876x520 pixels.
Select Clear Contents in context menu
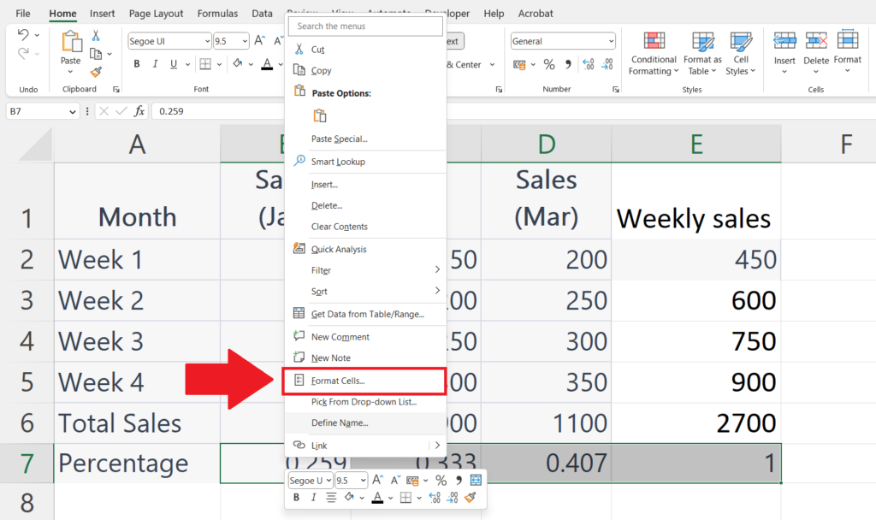(x=365, y=226)
